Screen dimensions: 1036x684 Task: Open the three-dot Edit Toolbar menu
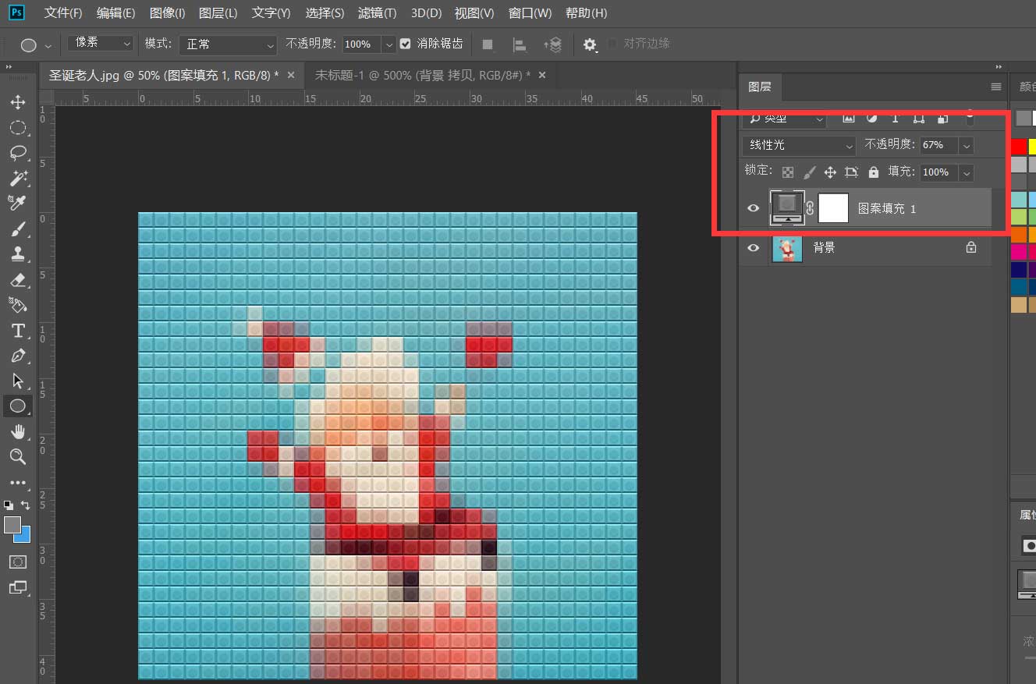pyautogui.click(x=18, y=483)
